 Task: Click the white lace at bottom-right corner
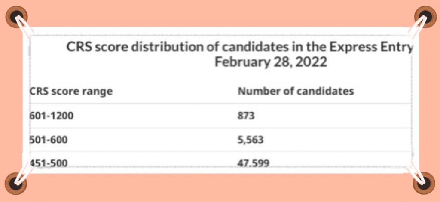pos(417,175)
